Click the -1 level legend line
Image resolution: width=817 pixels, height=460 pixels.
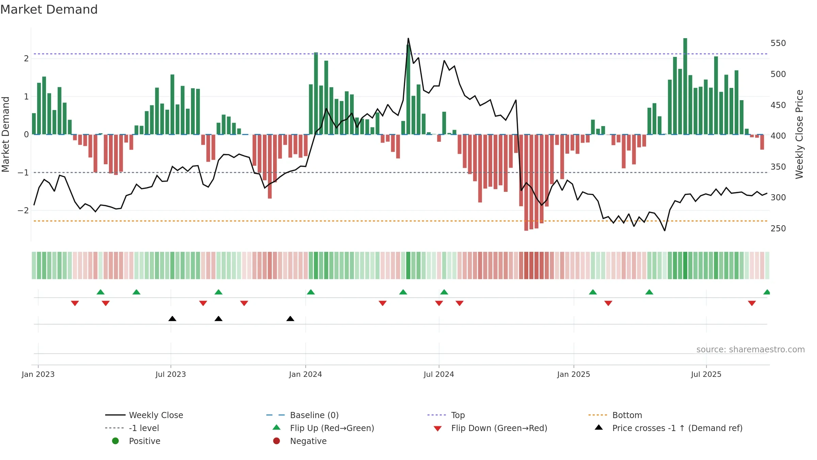click(x=115, y=428)
